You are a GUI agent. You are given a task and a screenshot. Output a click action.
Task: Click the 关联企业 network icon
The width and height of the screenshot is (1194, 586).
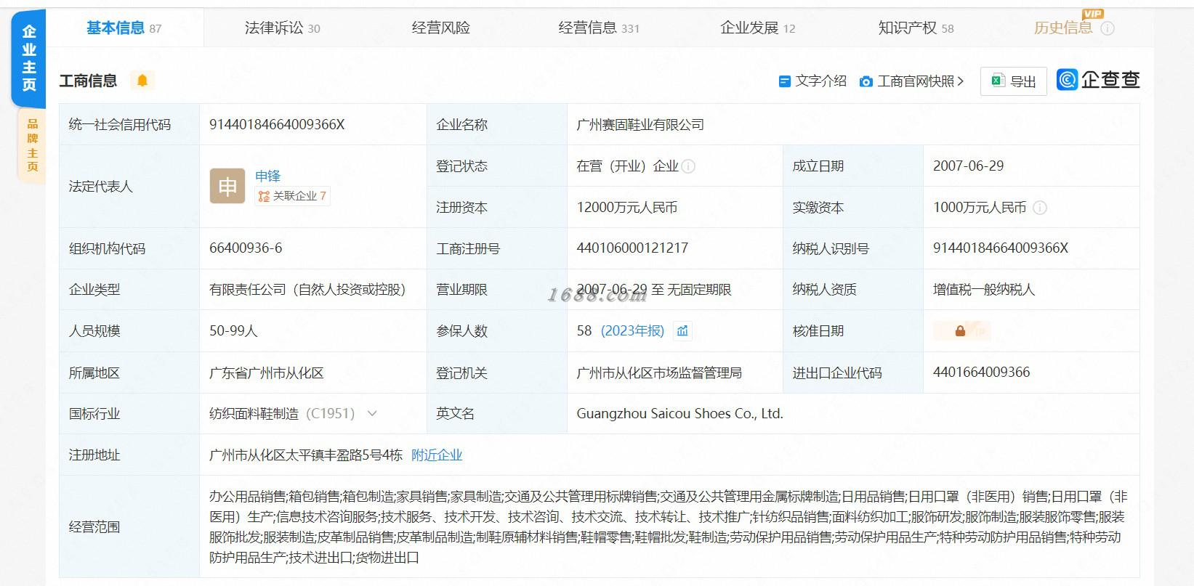click(264, 196)
